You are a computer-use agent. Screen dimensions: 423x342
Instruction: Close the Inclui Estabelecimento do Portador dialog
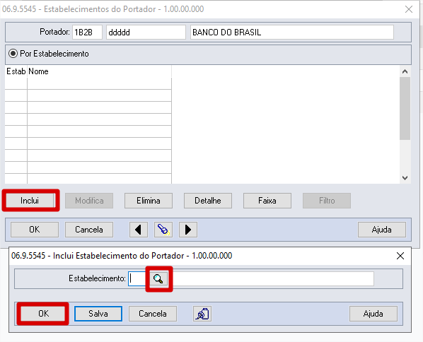pyautogui.click(x=400, y=256)
